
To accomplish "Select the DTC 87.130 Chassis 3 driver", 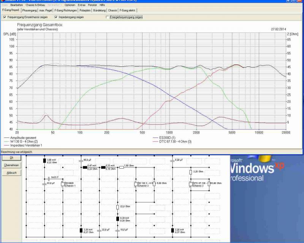I will click(190, 184).
